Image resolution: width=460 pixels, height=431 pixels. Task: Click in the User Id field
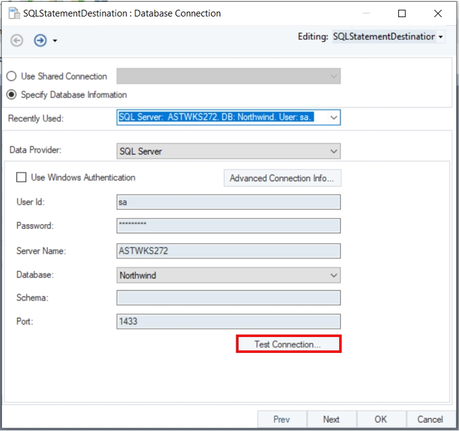(228, 202)
